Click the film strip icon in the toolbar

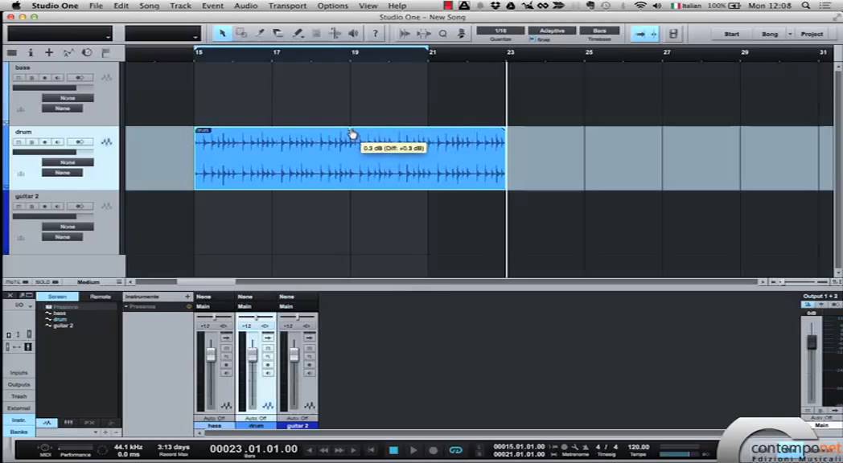(x=672, y=34)
